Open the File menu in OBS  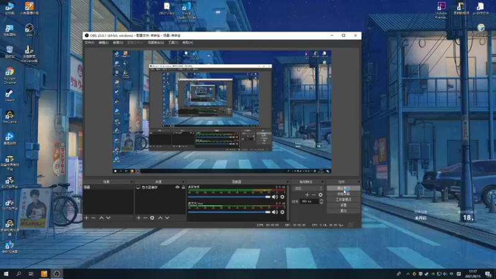tap(89, 42)
